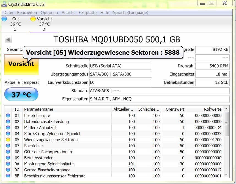Screen dimensions: 236x184
Task: Click status orb of Betriebsstunden SMART row
Action: tap(8, 158)
